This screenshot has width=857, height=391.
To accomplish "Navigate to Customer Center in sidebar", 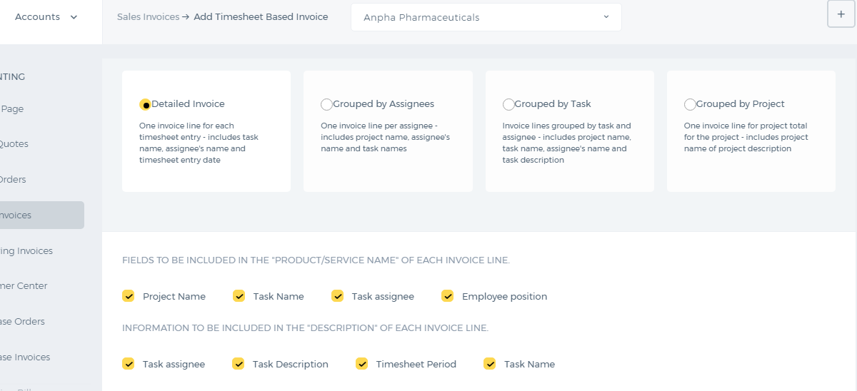I will tap(24, 285).
